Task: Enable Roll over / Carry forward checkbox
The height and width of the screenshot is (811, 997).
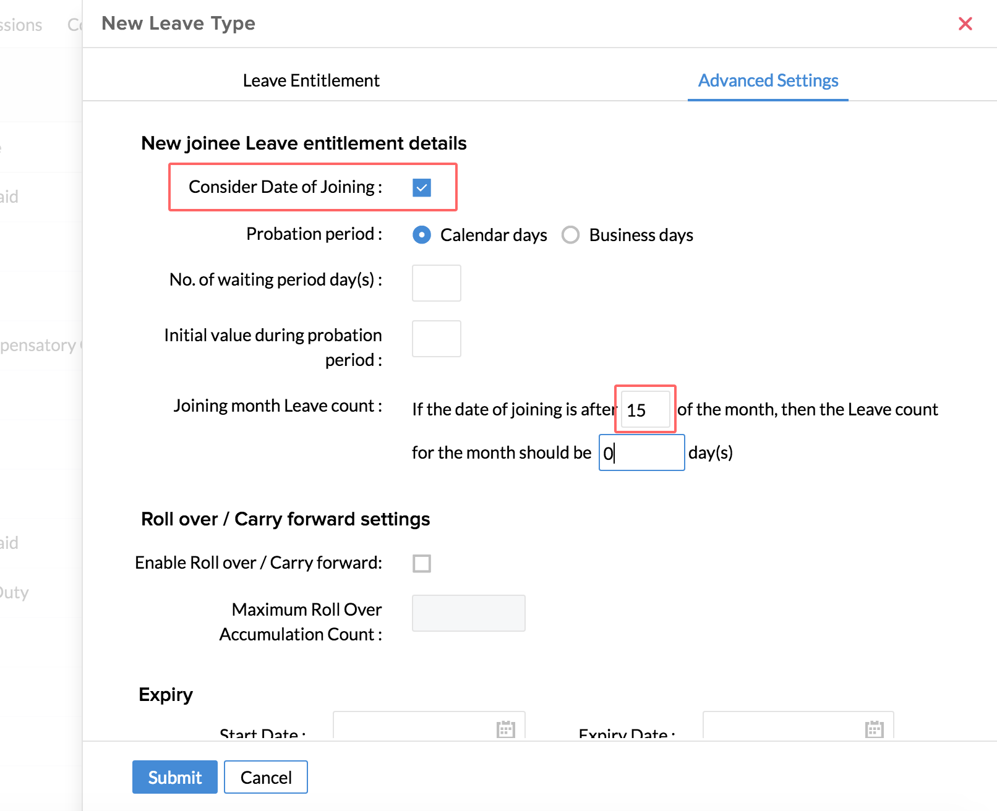Action: pos(422,563)
